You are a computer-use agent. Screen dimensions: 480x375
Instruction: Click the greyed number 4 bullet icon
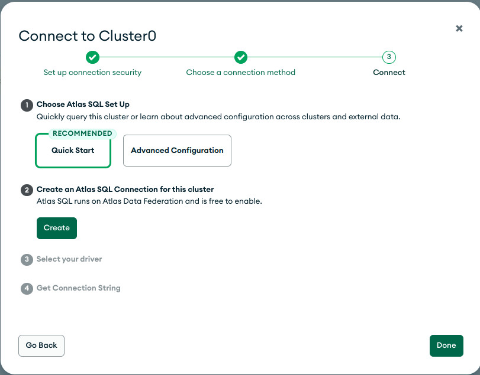pyautogui.click(x=27, y=288)
